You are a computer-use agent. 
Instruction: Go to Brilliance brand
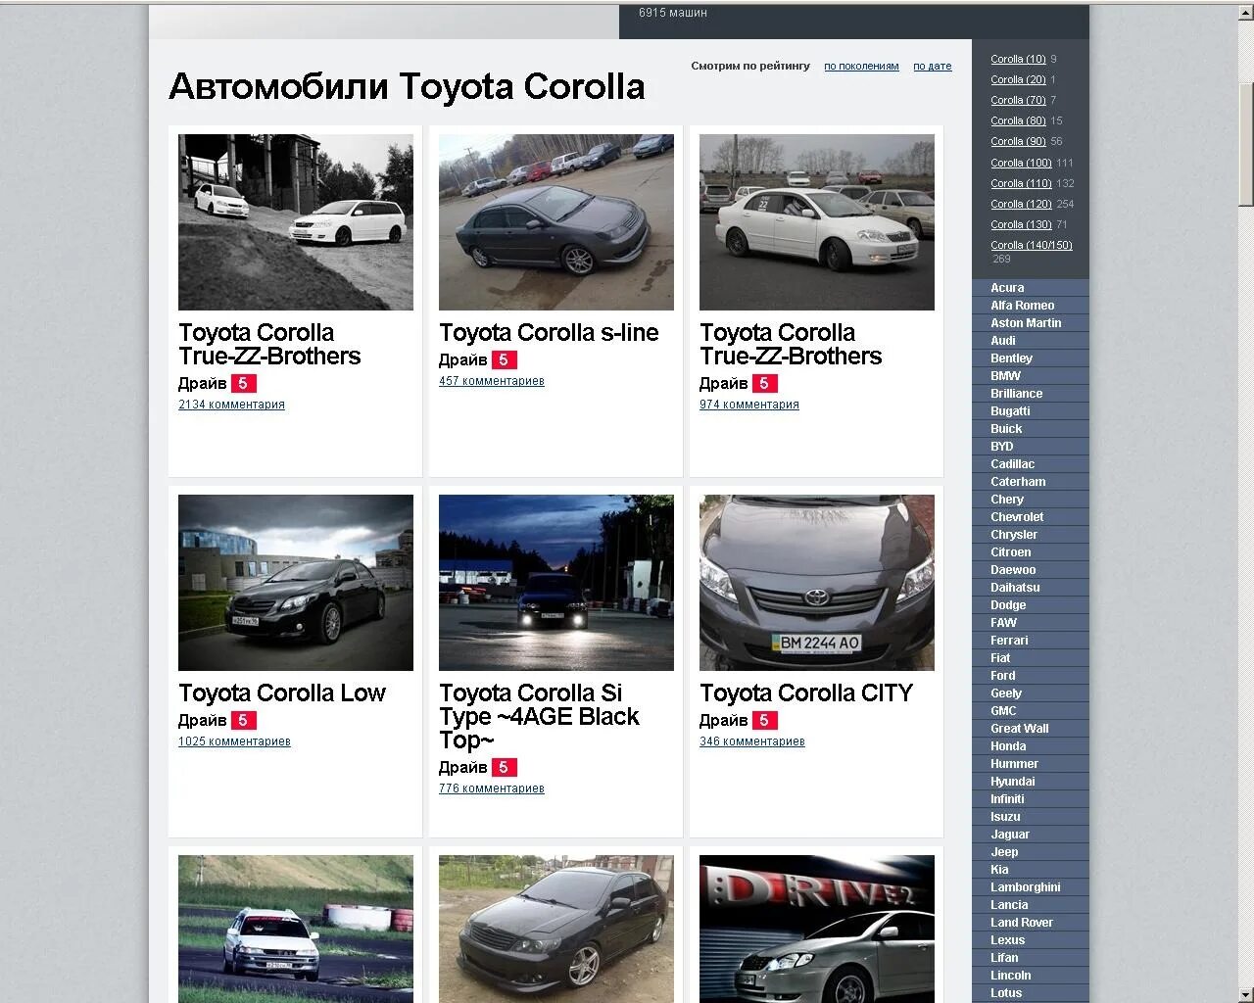[1016, 394]
